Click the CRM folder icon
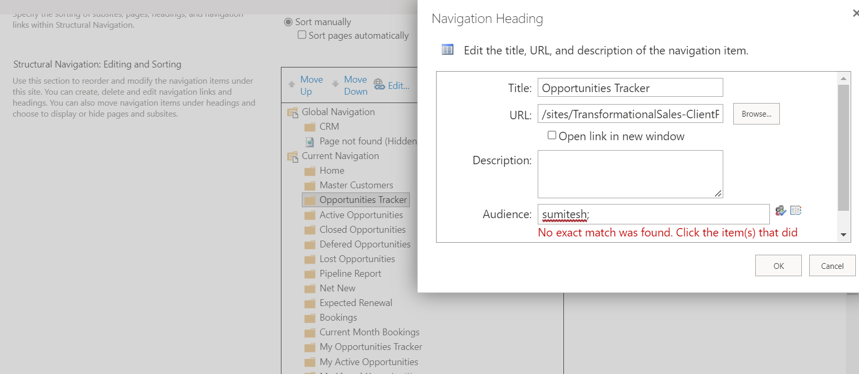The height and width of the screenshot is (374, 859). pyautogui.click(x=310, y=127)
